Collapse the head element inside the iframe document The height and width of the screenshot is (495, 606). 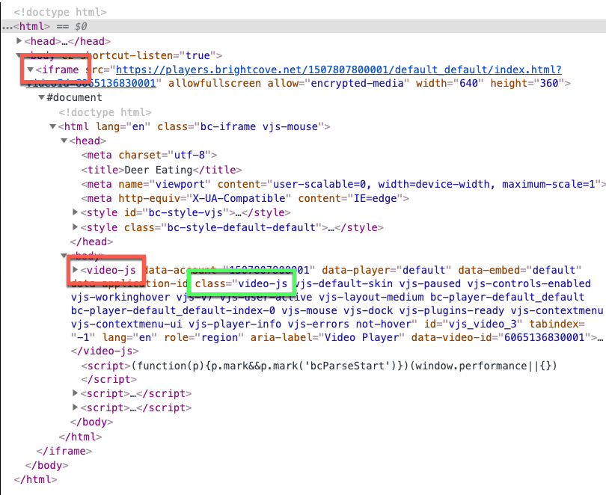tap(64, 141)
